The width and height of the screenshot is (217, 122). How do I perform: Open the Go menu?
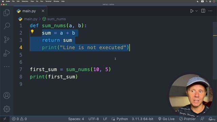(x=37, y=1)
